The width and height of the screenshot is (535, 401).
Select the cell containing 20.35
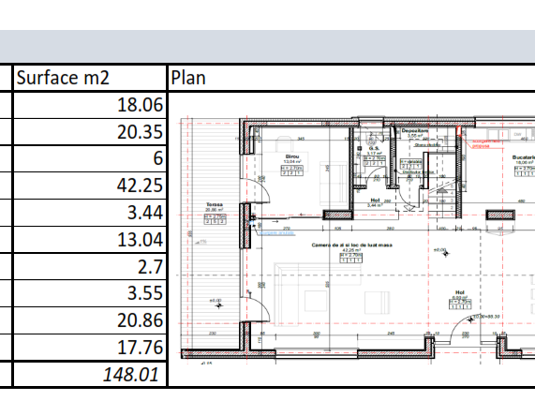90,132
